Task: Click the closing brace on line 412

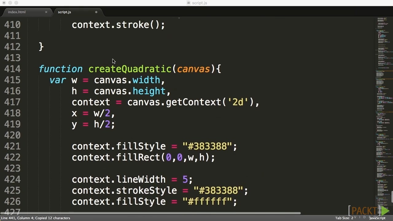Action: (41, 47)
